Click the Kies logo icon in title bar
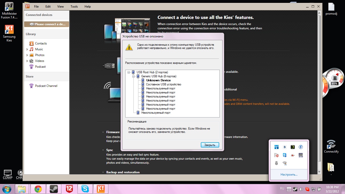The image size is (345, 194). [x=28, y=7]
